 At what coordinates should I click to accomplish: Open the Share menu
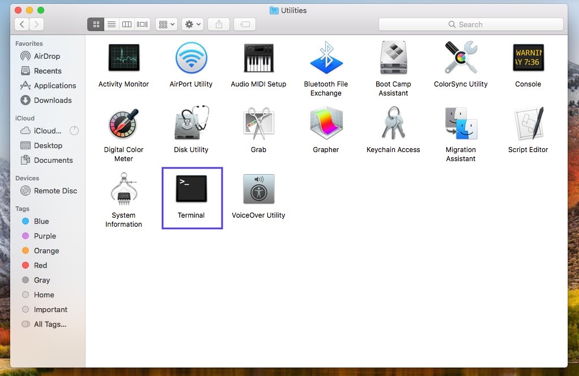tap(218, 24)
